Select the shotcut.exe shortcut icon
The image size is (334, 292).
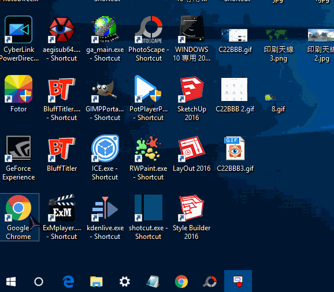pyautogui.click(x=149, y=208)
